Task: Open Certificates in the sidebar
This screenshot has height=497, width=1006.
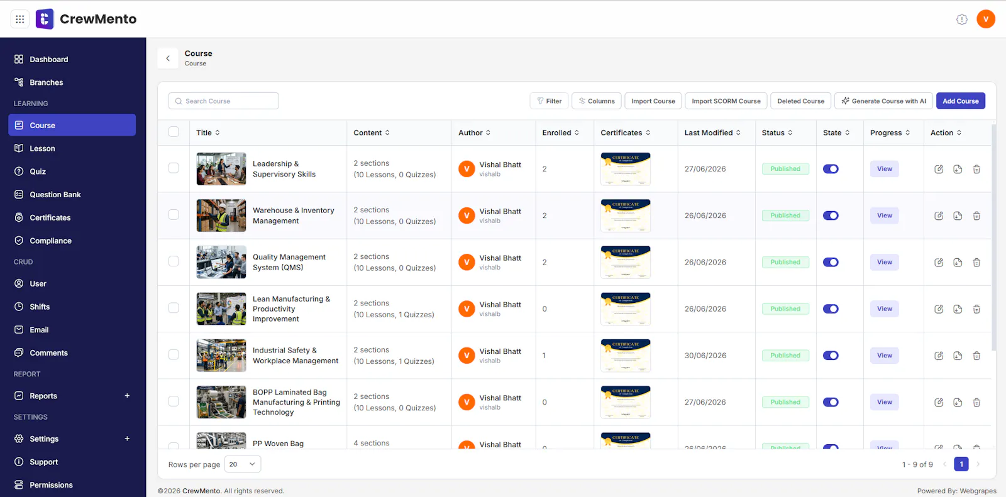Action: pyautogui.click(x=72, y=217)
